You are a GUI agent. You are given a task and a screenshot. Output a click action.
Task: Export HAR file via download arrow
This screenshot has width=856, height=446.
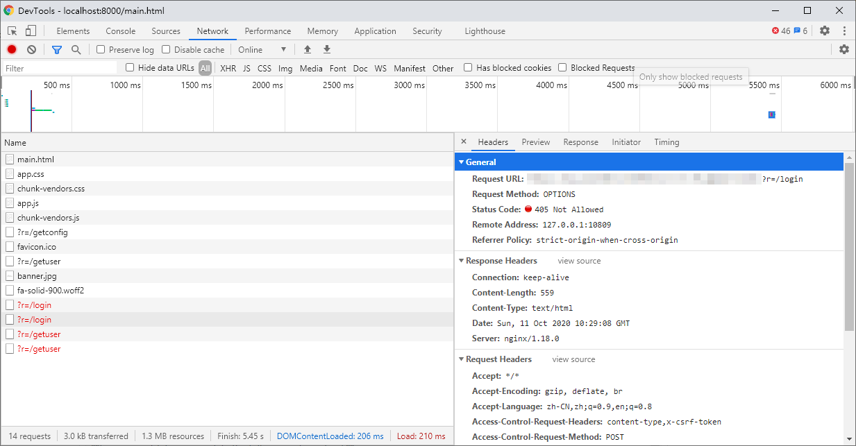click(326, 49)
